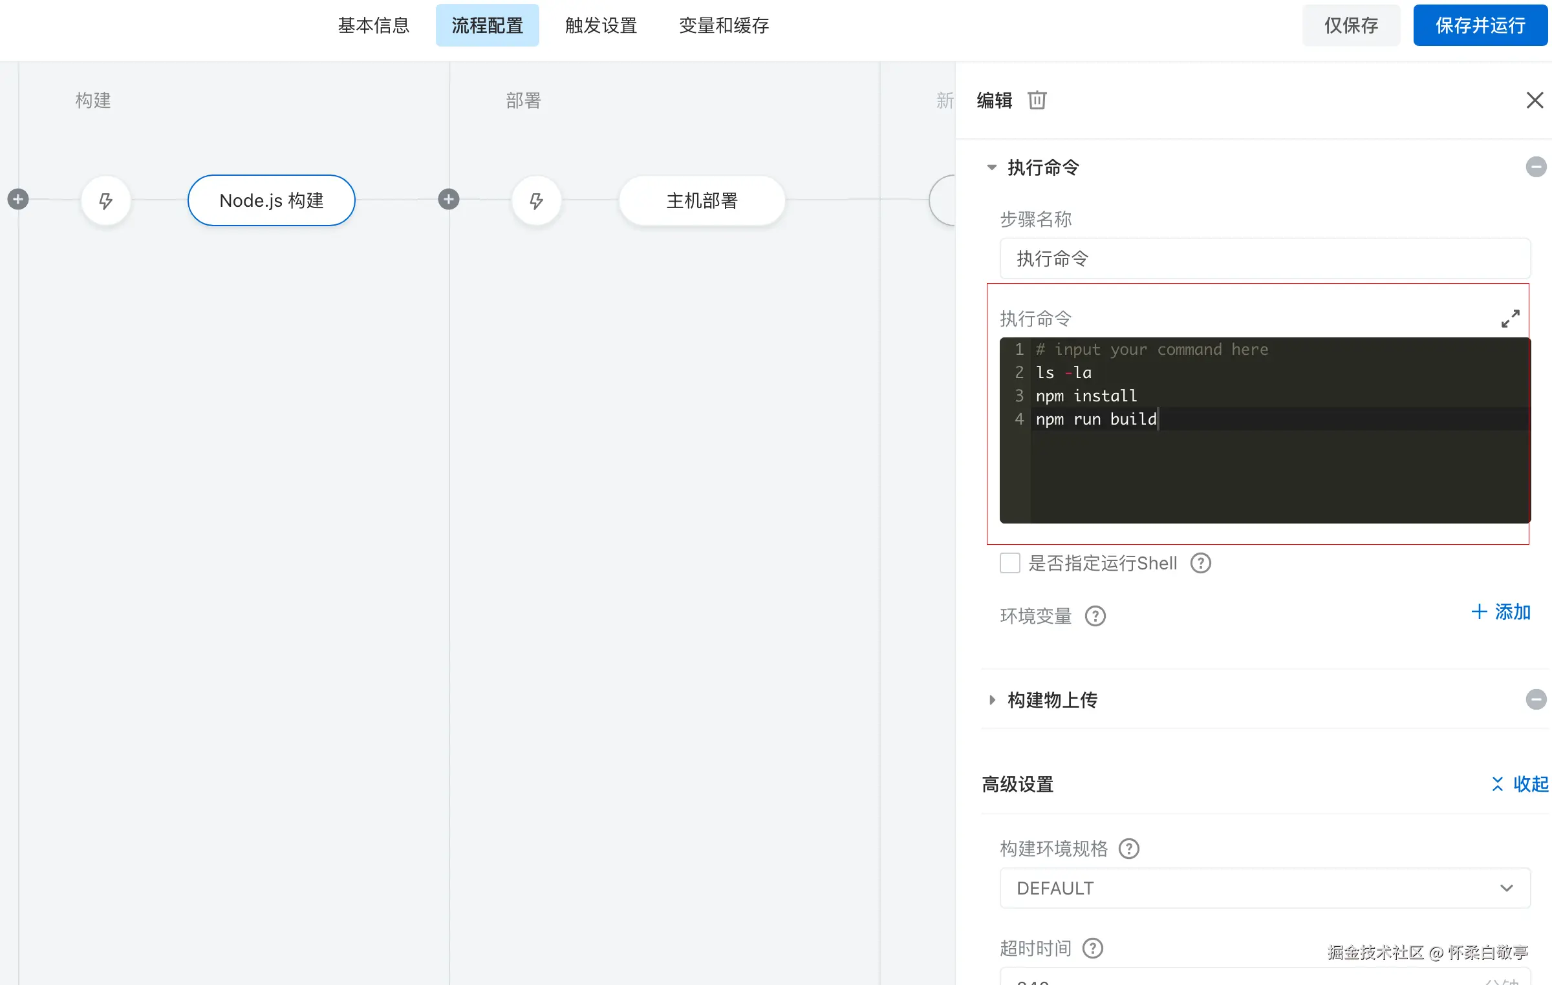1552x985 pixels.
Task: Switch to 变量和缓存 tab
Action: (724, 25)
